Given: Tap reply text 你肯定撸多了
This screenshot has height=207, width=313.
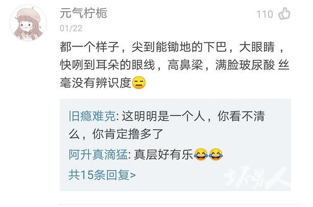Looking at the screenshot, I should [128, 134].
